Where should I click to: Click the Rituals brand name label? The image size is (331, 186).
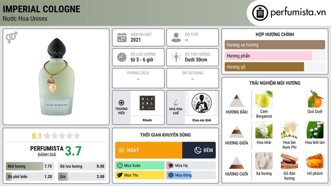(147, 120)
